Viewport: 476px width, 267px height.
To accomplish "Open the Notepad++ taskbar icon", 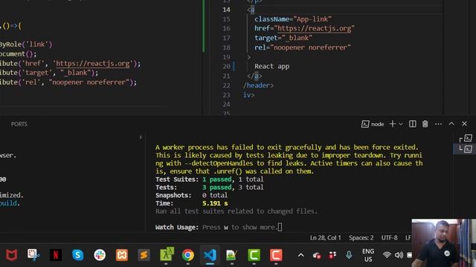I will (232, 255).
